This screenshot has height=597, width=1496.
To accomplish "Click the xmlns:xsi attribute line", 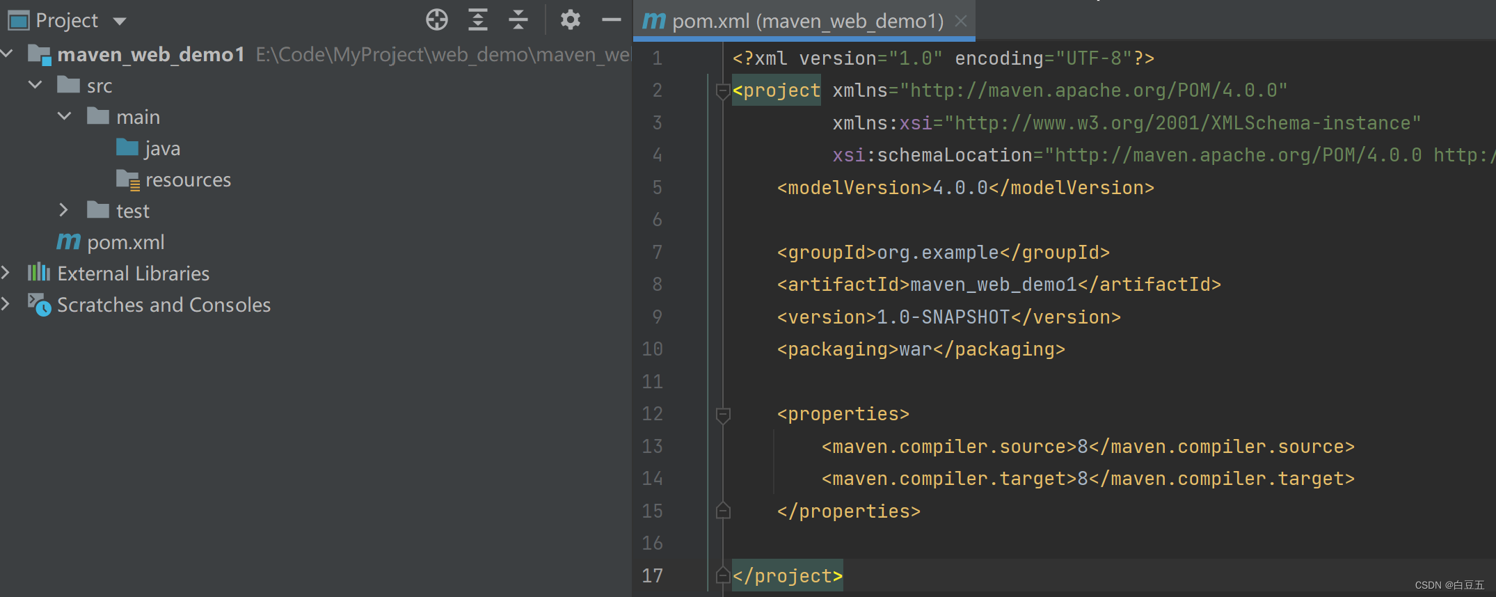I will pyautogui.click(x=1127, y=123).
